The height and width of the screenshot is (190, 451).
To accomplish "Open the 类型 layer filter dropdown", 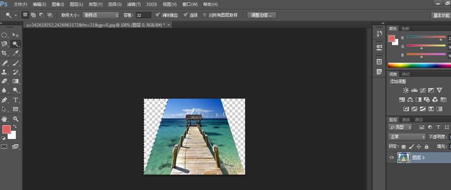I will pyautogui.click(x=401, y=127).
